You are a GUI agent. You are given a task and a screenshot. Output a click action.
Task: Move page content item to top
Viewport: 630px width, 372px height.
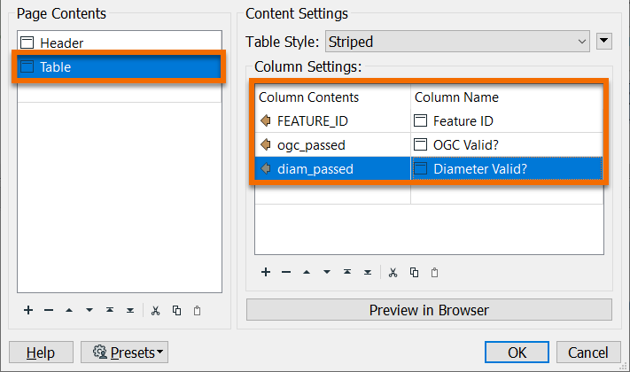click(110, 310)
